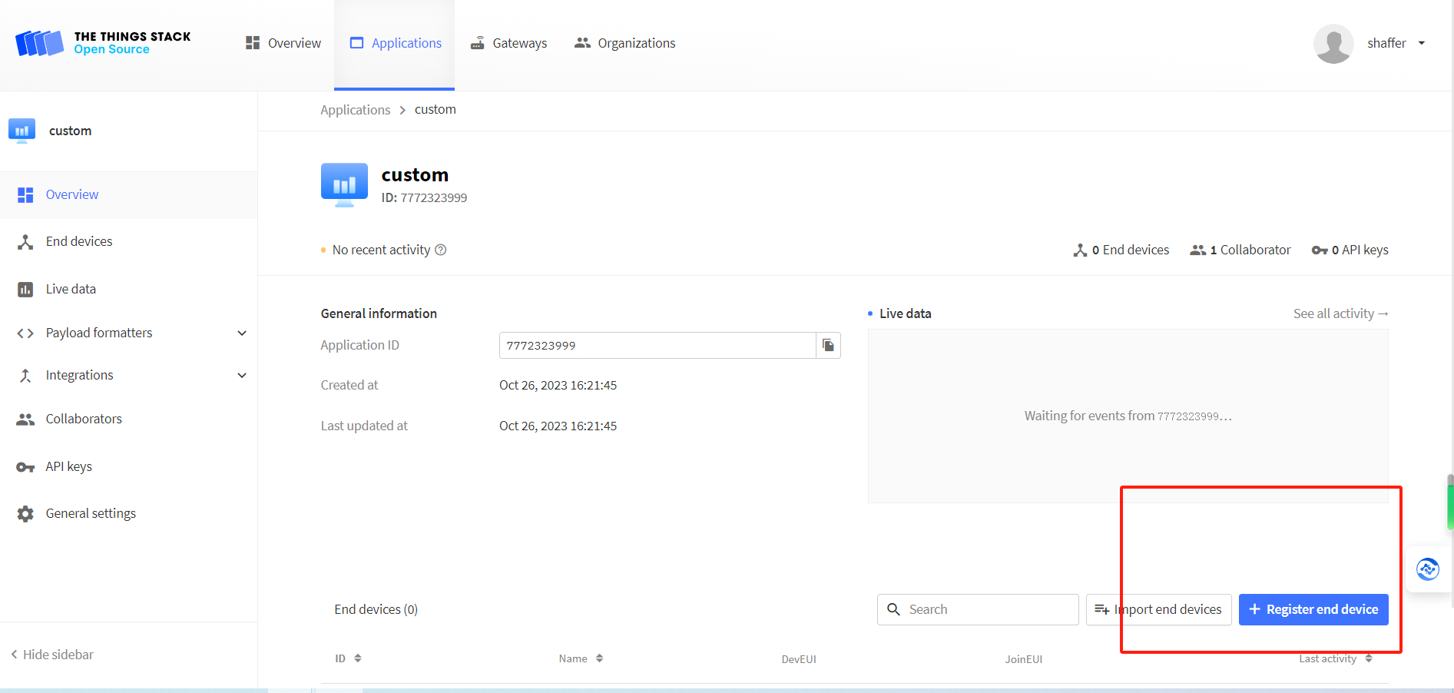Screen dimensions: 1454x693
Task: Go to Live data in sidebar
Action: point(71,290)
